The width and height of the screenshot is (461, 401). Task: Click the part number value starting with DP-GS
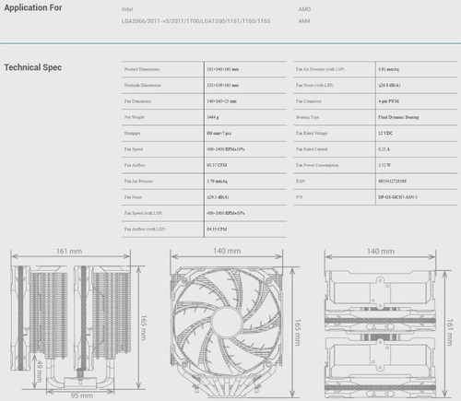[x=397, y=197]
